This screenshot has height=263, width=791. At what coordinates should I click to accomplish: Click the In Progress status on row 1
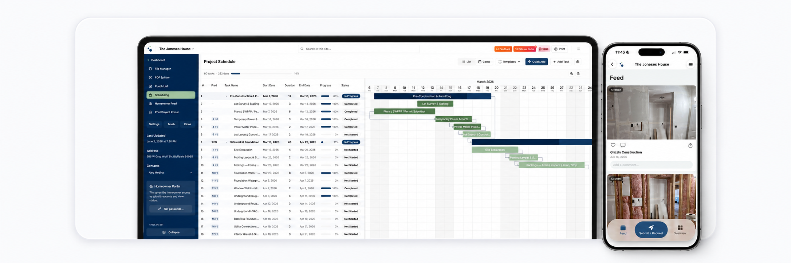pos(351,96)
